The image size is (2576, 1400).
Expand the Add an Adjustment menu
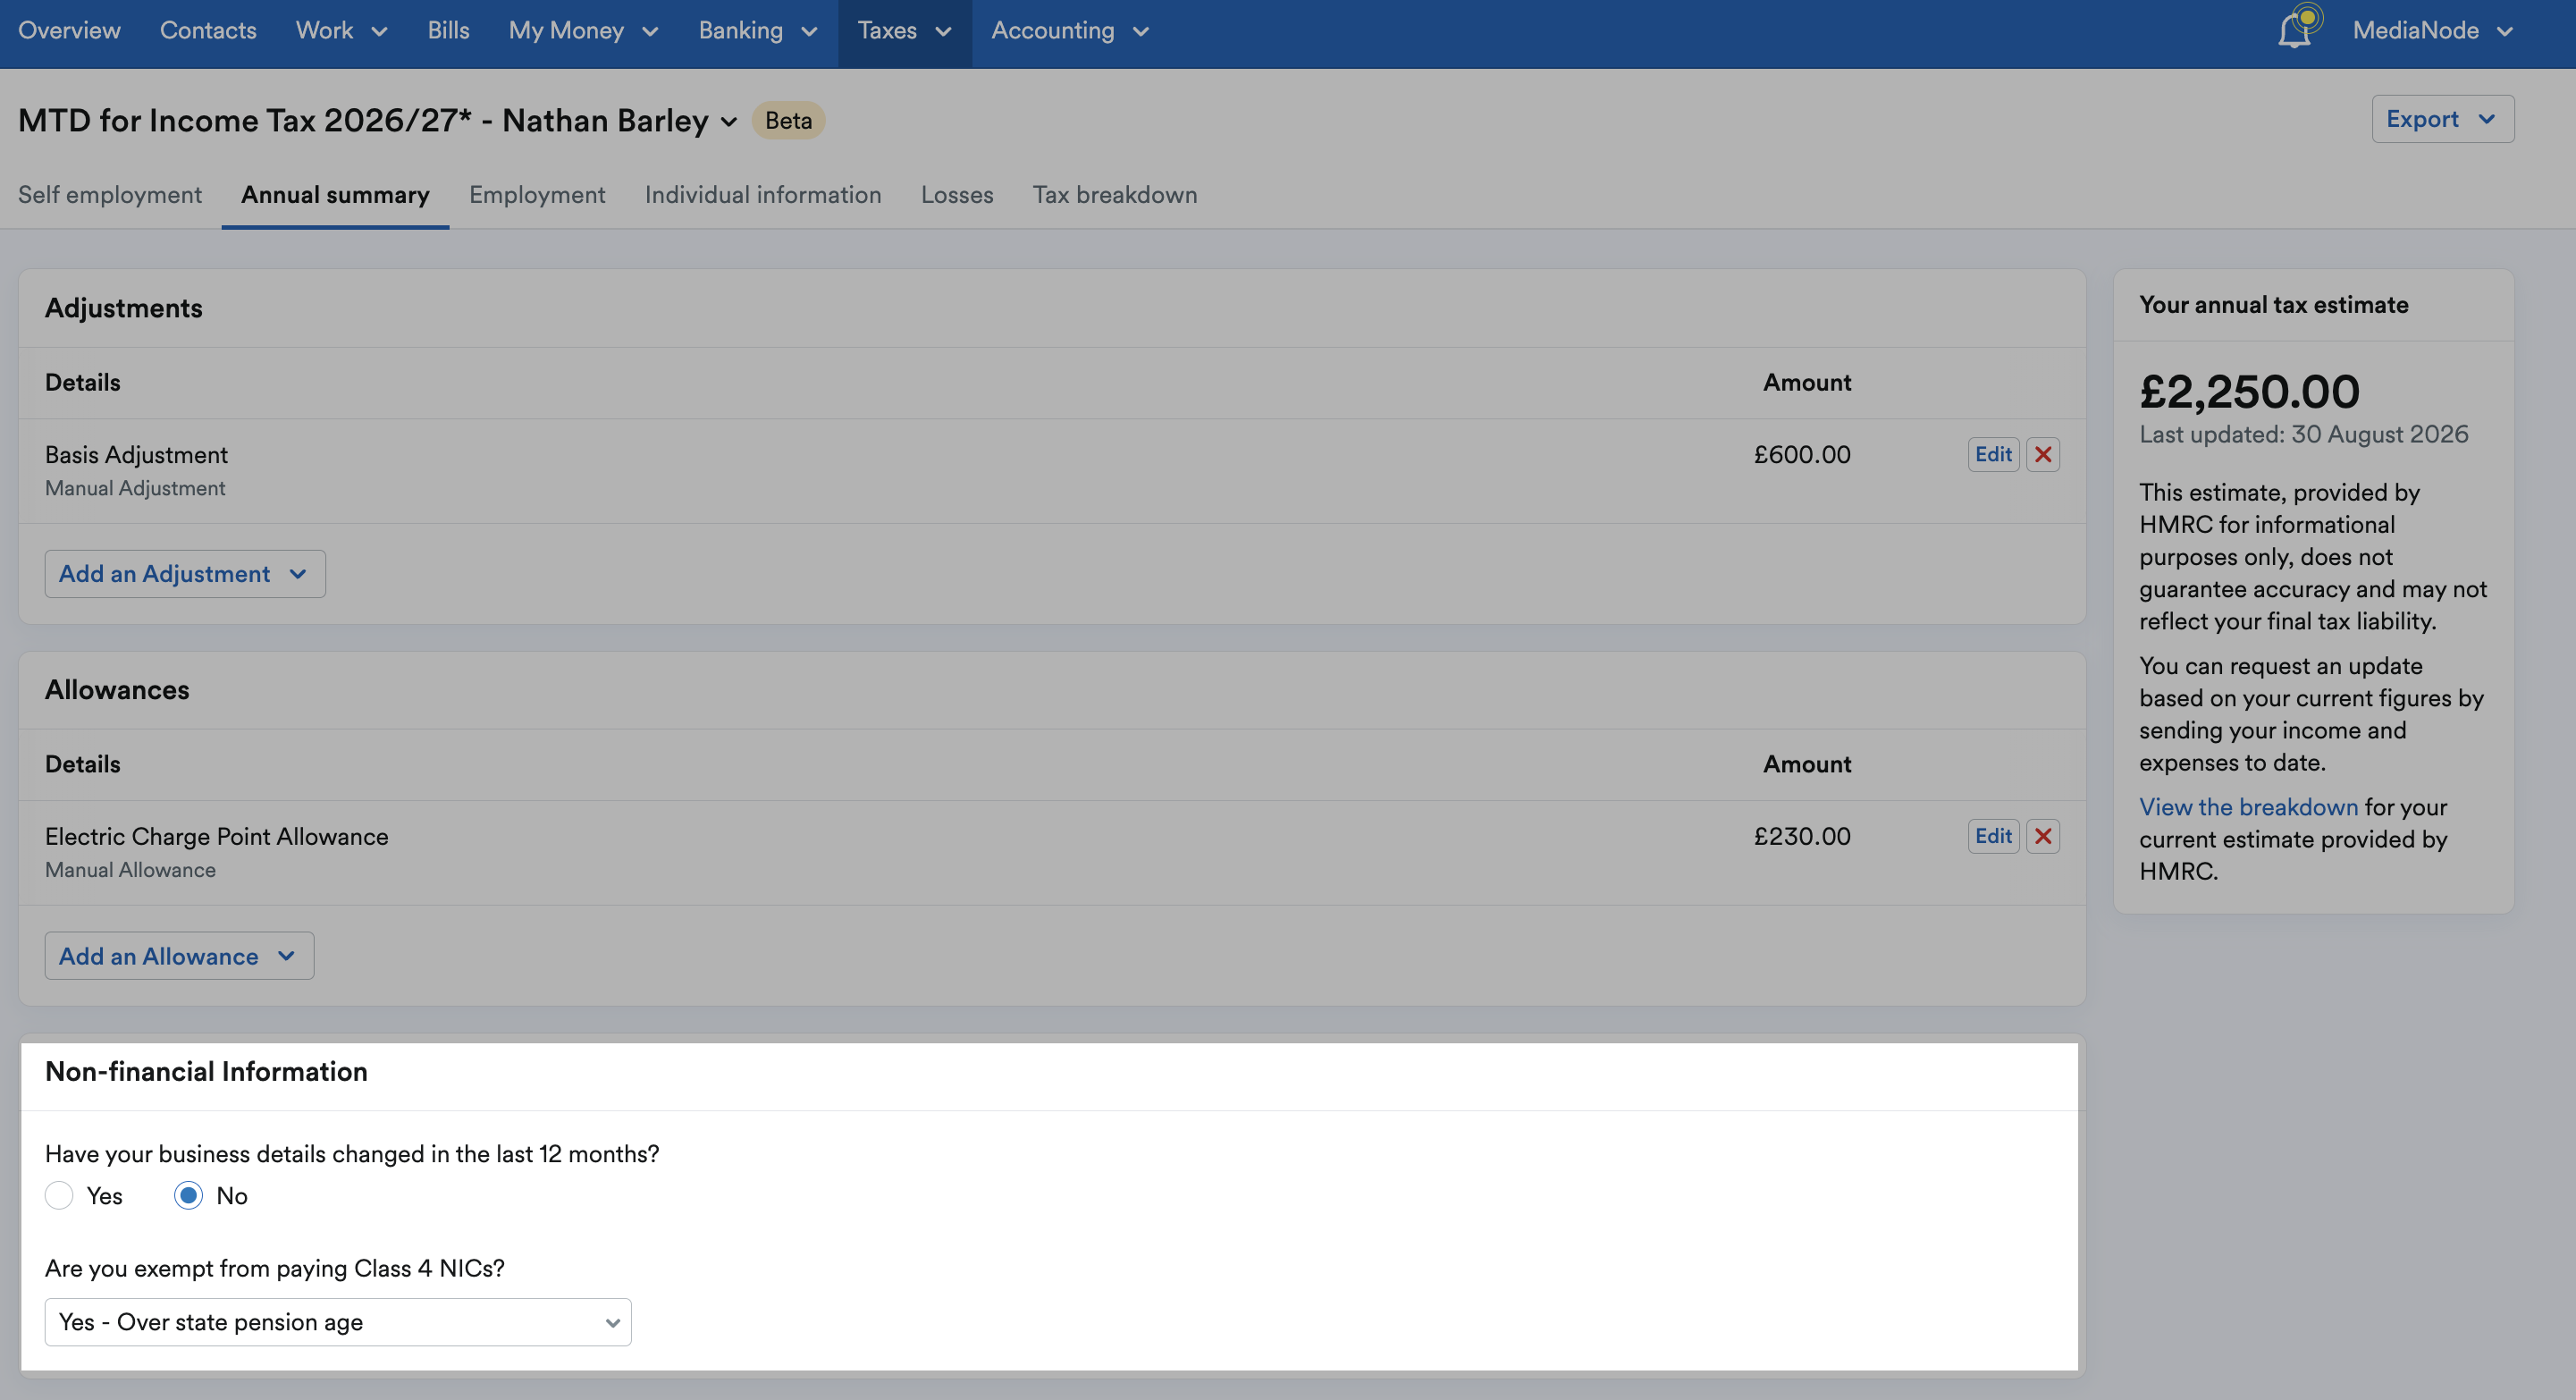click(185, 574)
